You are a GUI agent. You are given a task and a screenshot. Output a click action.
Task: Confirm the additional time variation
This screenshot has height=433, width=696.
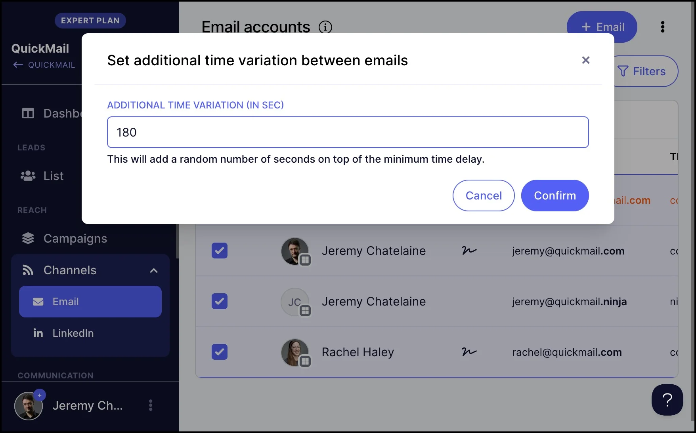click(x=555, y=196)
